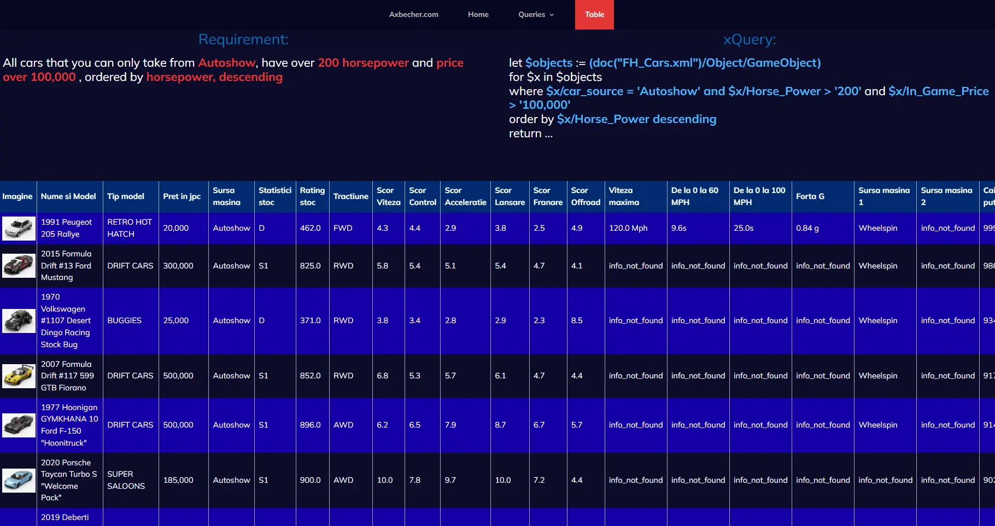995x526 pixels.
Task: Open the Volkswagen Desert Dingo buggy picture
Action: (x=19, y=321)
